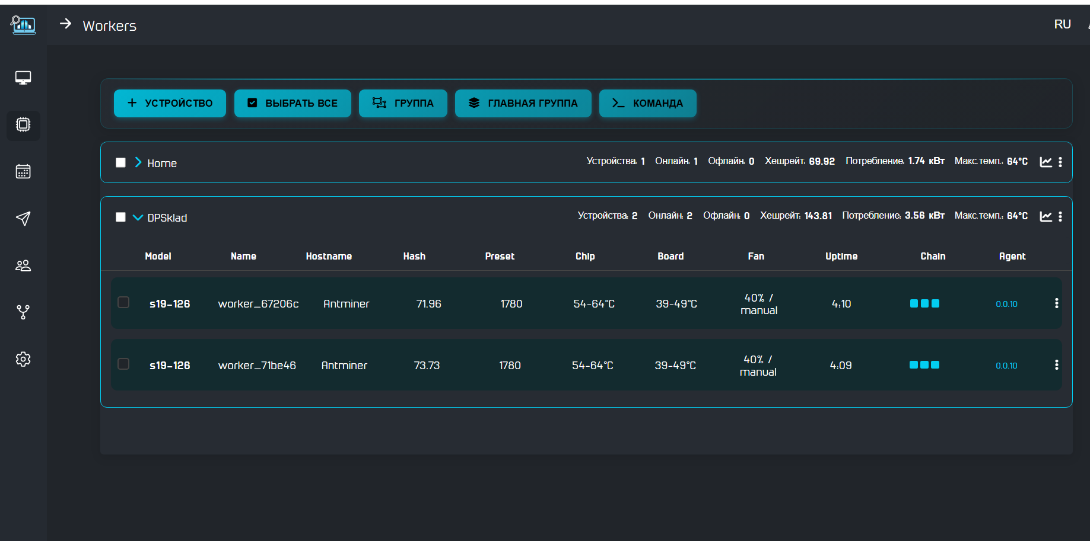Viewport: 1090px width, 541px height.
Task: Click the Antminer hostname for worker_67206c
Action: [346, 304]
